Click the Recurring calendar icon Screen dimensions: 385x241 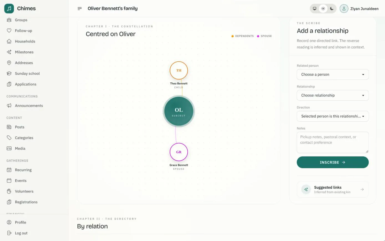9,170
